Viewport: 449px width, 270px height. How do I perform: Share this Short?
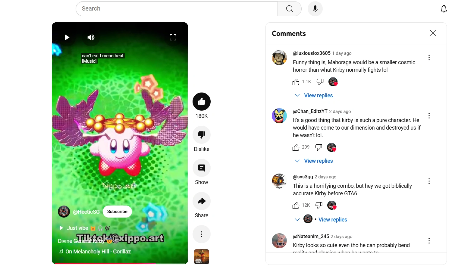202,201
